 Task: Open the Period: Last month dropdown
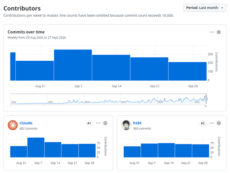(x=205, y=8)
